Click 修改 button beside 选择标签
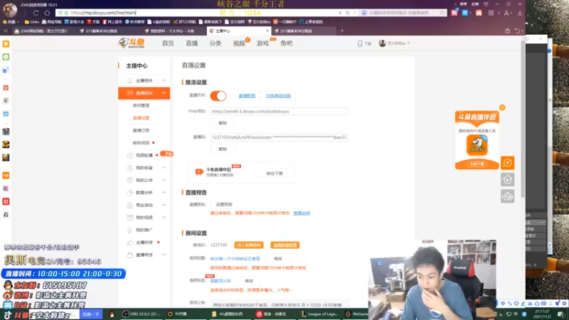This screenshot has width=569, height=320. [x=249, y=281]
